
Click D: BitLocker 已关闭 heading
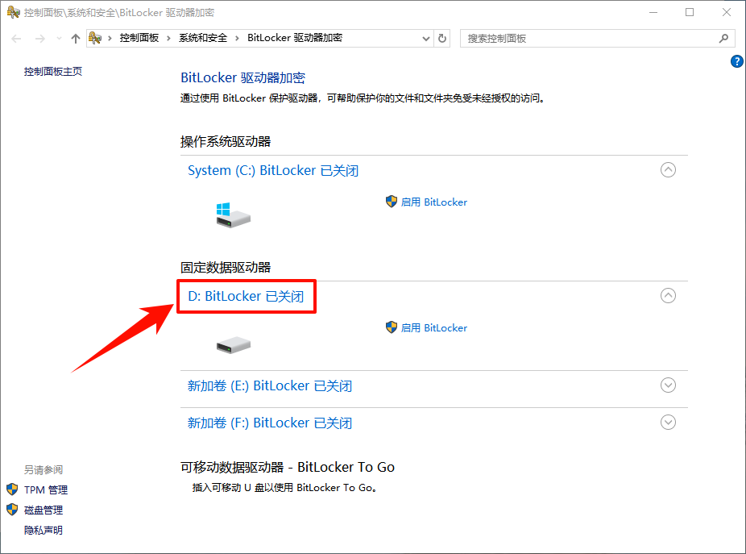[x=246, y=296]
